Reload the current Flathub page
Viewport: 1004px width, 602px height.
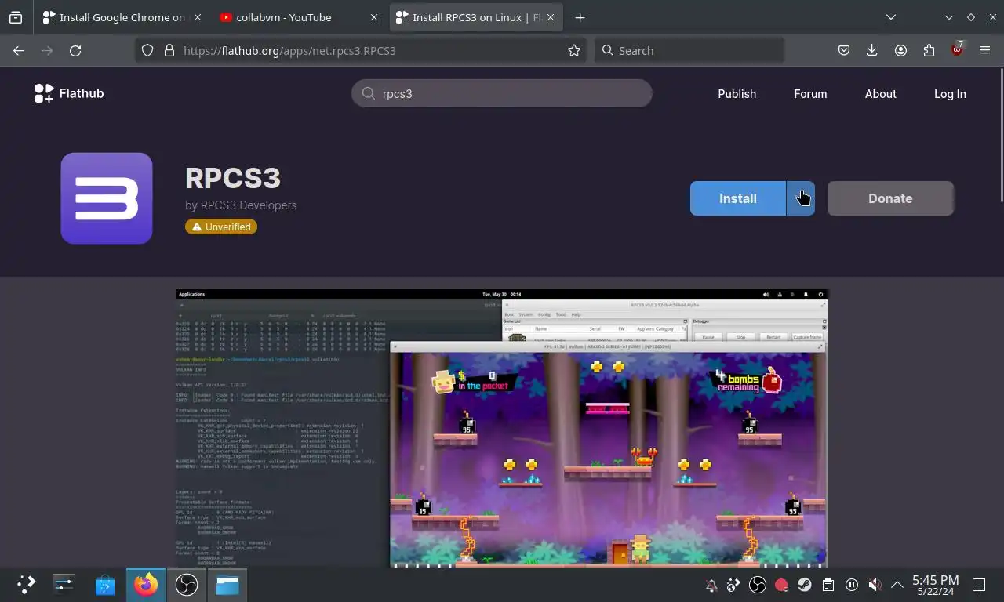75,50
